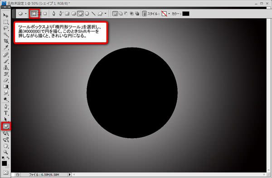
Task: Select the History Brush tool
Action: pyautogui.click(x=6, y=74)
